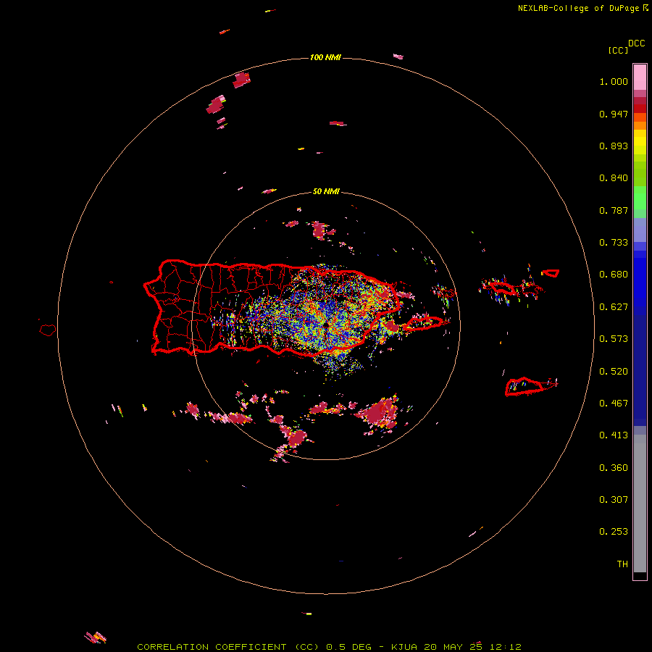Screen dimensions: 652x652
Task: Select the 0.573 legend value
Action: point(614,339)
